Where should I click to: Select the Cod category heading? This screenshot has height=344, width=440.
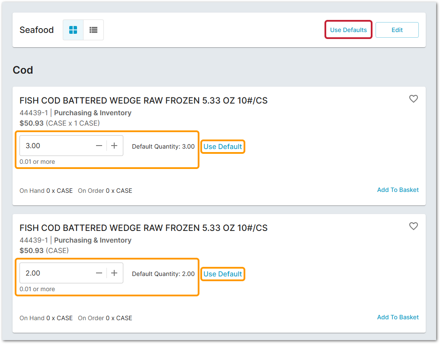tap(23, 70)
